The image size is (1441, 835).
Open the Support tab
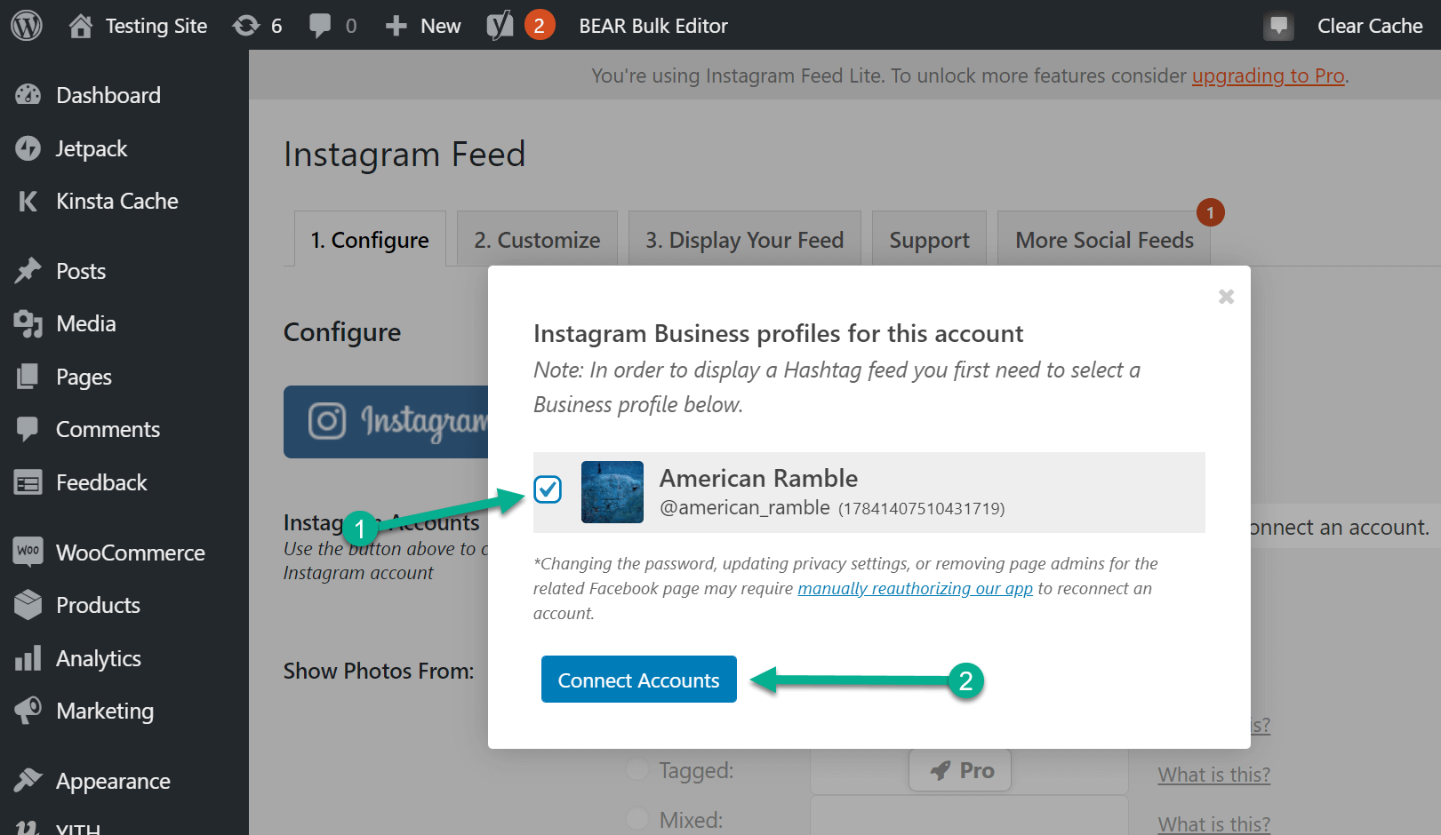point(928,239)
